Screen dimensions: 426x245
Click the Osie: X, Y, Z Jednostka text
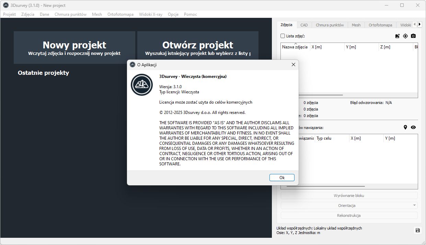(x=298, y=233)
